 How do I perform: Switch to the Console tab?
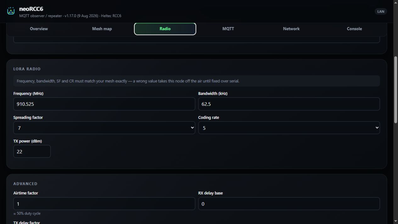(x=354, y=29)
